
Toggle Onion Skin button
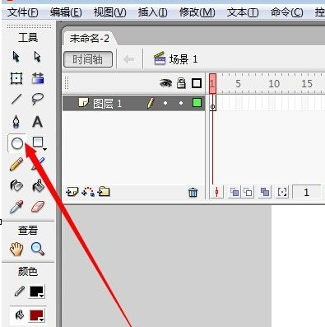click(x=234, y=192)
